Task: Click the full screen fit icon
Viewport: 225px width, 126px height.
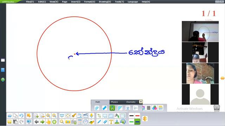Action: tap(68, 115)
